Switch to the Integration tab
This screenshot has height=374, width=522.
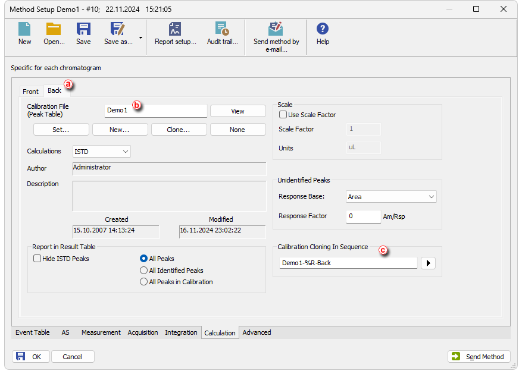point(181,332)
